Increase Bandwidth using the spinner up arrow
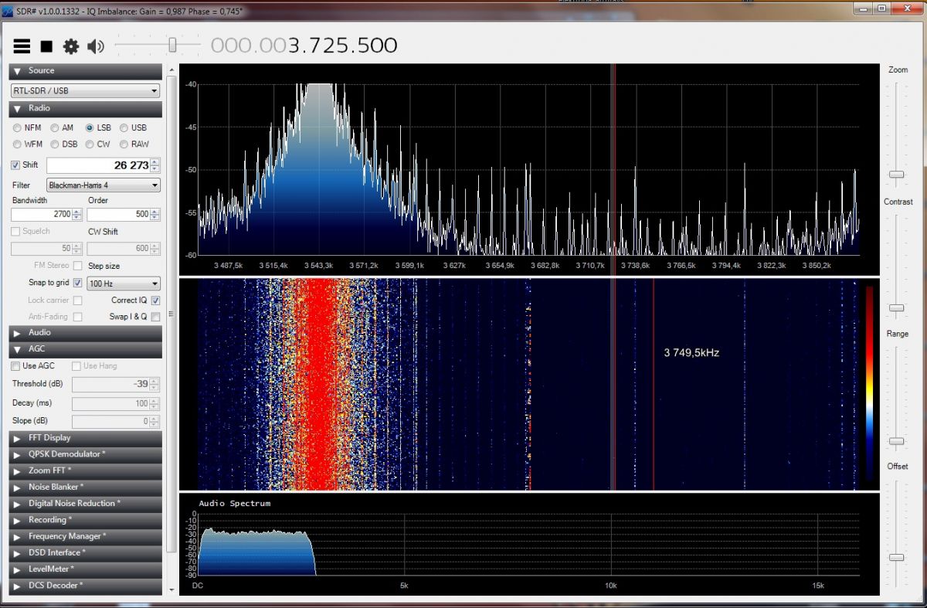 [77, 211]
